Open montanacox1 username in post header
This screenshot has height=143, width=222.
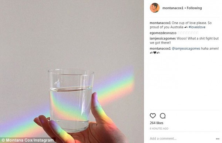coord(173,8)
